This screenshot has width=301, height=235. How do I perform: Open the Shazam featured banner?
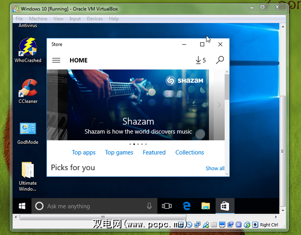pyautogui.click(x=138, y=105)
